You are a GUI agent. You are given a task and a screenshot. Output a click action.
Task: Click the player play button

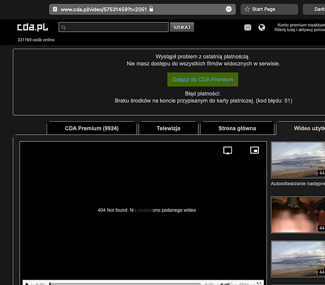click(27, 283)
